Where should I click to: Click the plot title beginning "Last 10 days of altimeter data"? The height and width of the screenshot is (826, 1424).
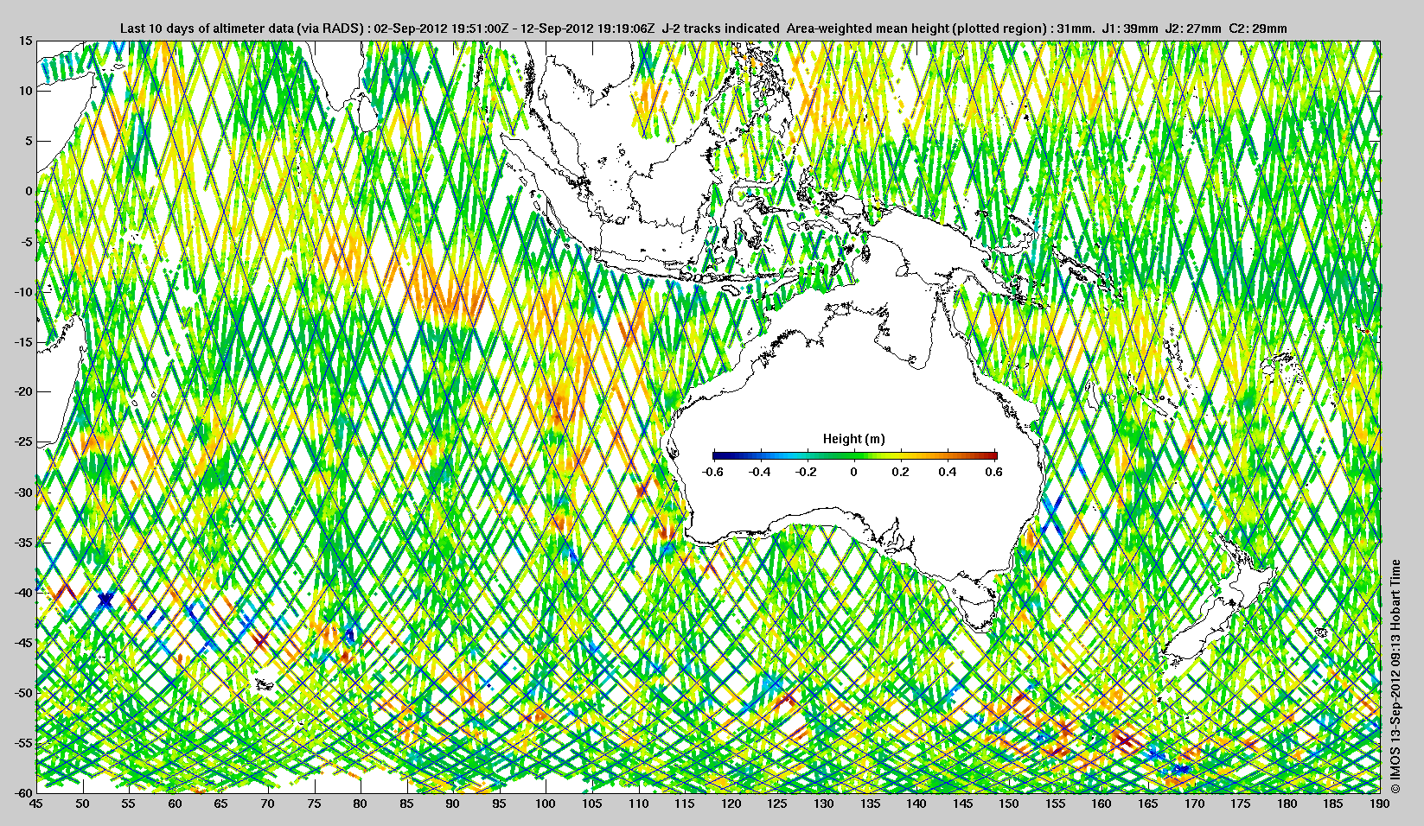pyautogui.click(x=703, y=29)
